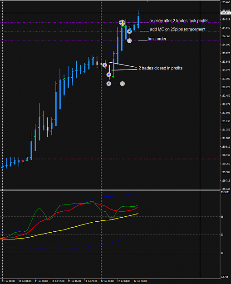Viewport: 231px width, 284px height.
Task: Select the magenta dashed line near 130.535
Action: pos(110,159)
